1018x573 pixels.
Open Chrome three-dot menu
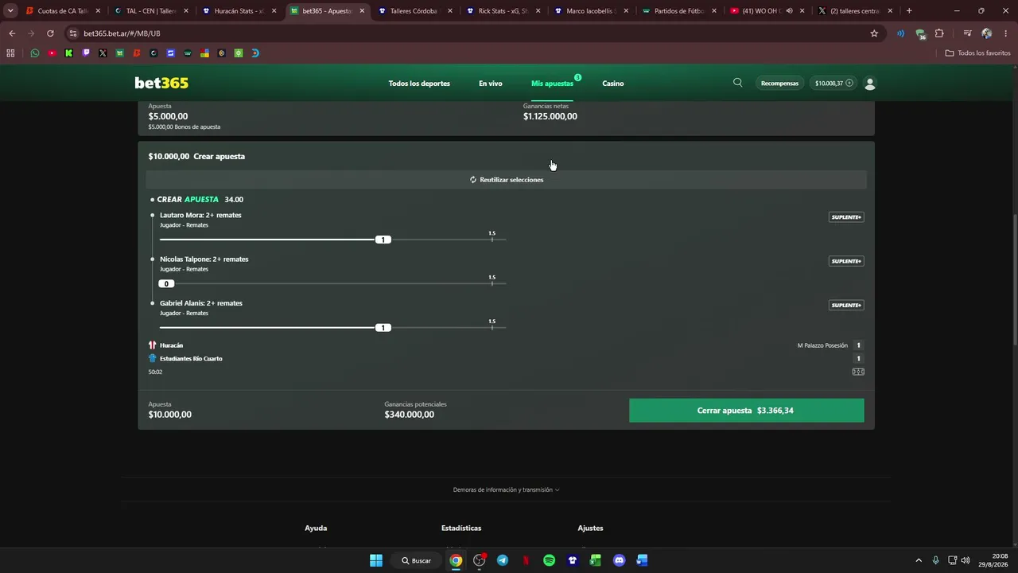pyautogui.click(x=1006, y=33)
